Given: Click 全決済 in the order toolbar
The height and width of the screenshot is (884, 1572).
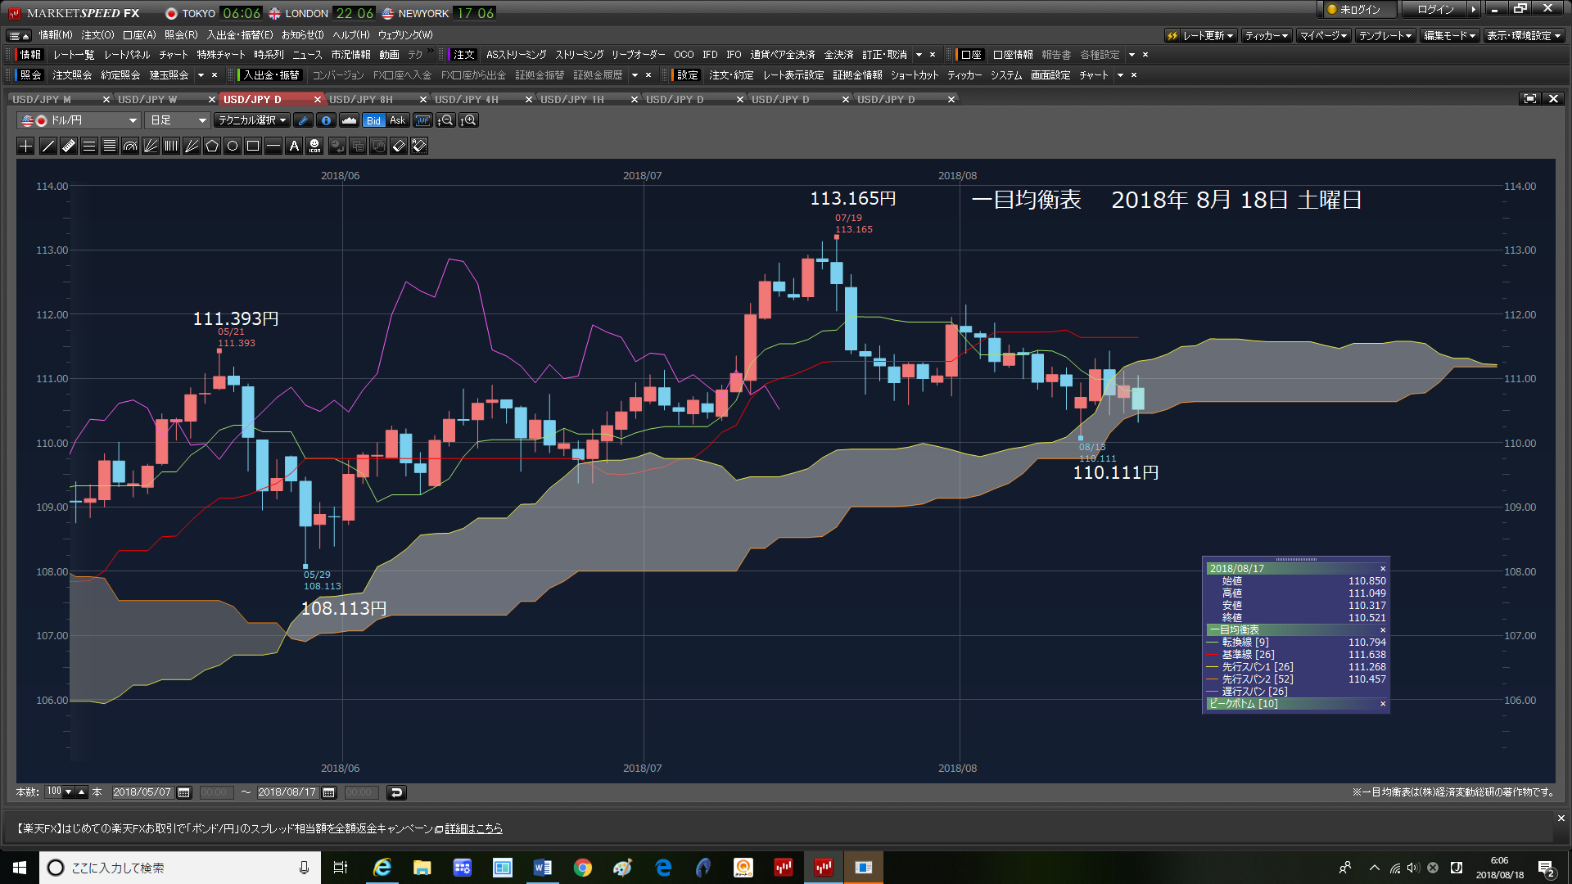Looking at the screenshot, I should pos(838,55).
